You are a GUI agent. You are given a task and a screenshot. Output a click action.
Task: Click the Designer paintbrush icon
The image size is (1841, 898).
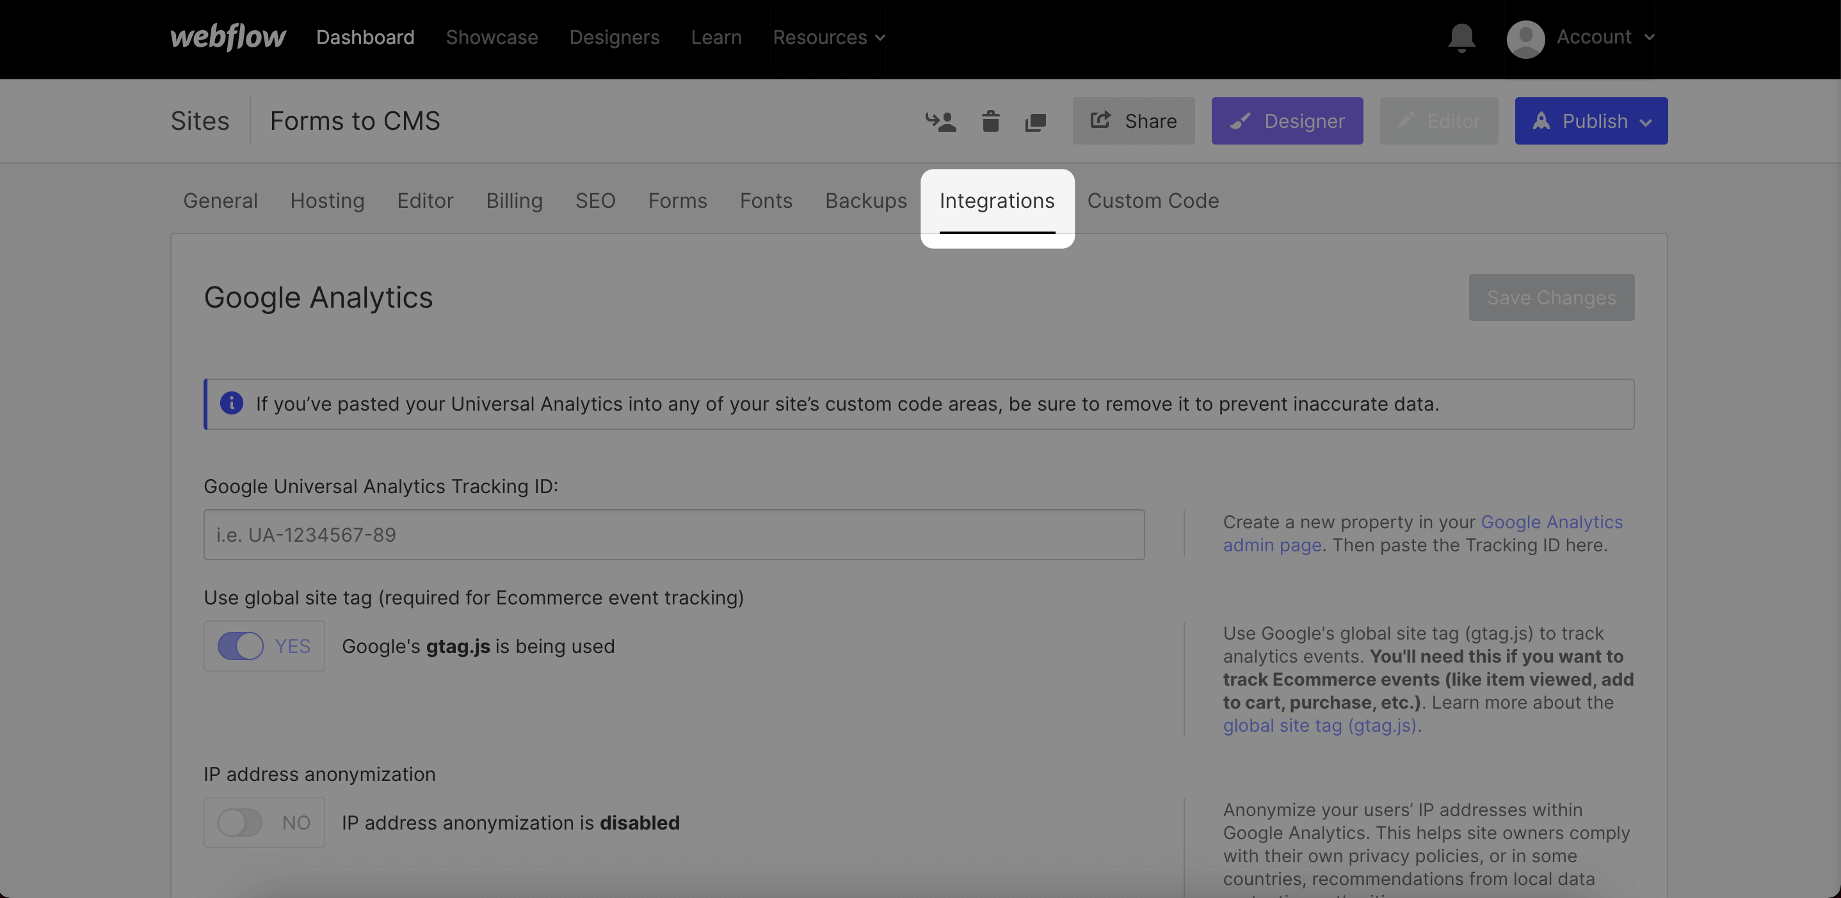1241,121
